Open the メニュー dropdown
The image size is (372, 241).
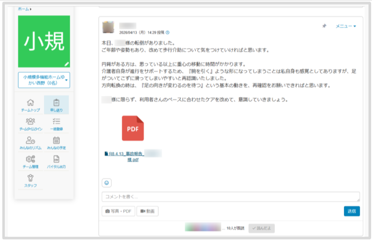tap(346, 26)
